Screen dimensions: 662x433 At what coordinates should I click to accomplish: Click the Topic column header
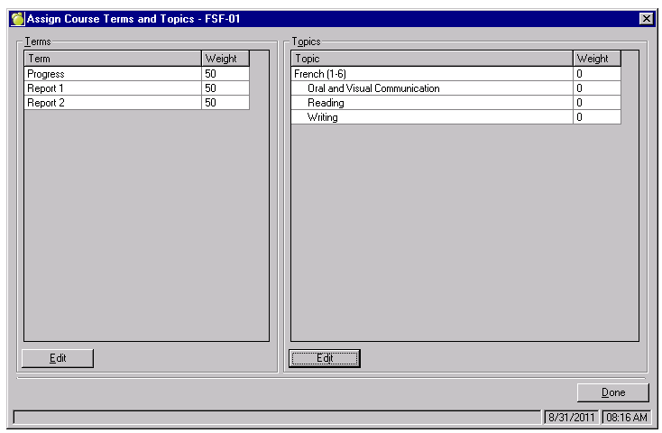(432, 59)
